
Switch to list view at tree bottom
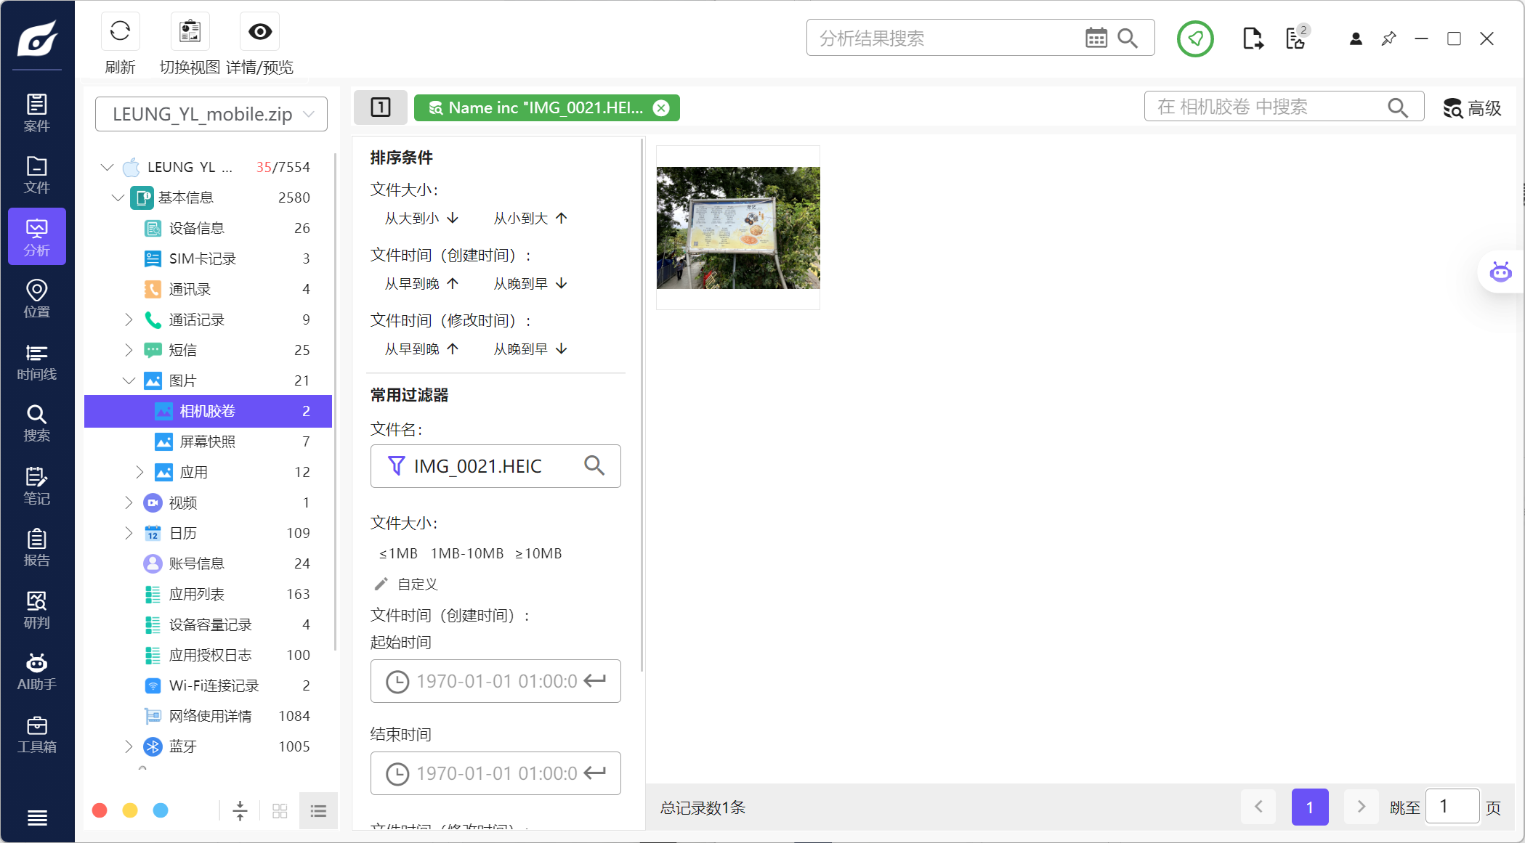[318, 810]
